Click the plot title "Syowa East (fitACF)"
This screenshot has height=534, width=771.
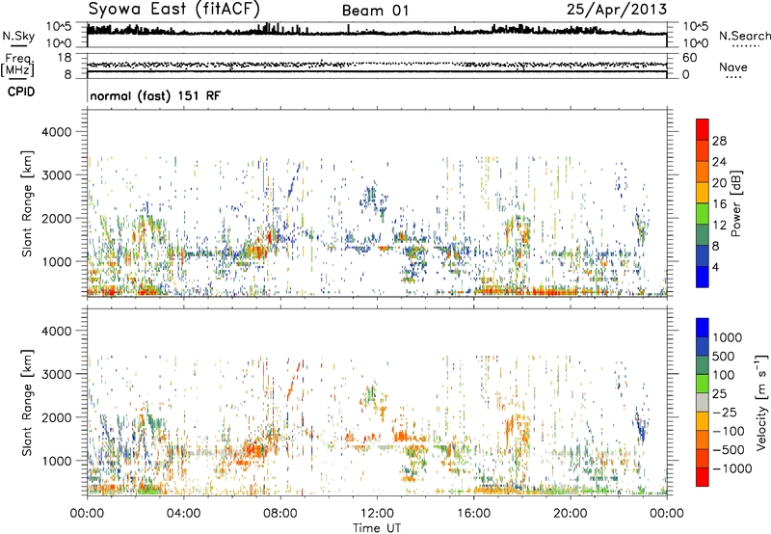(174, 9)
